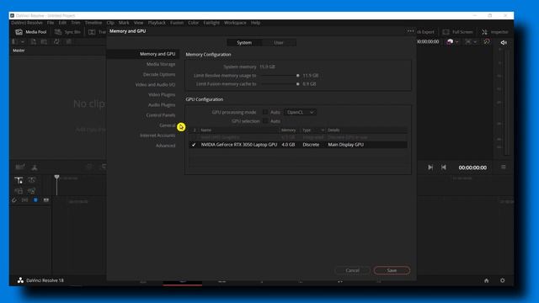539x303 pixels.
Task: Open the GPU processing mode OpenCL dropdown
Action: click(300, 112)
